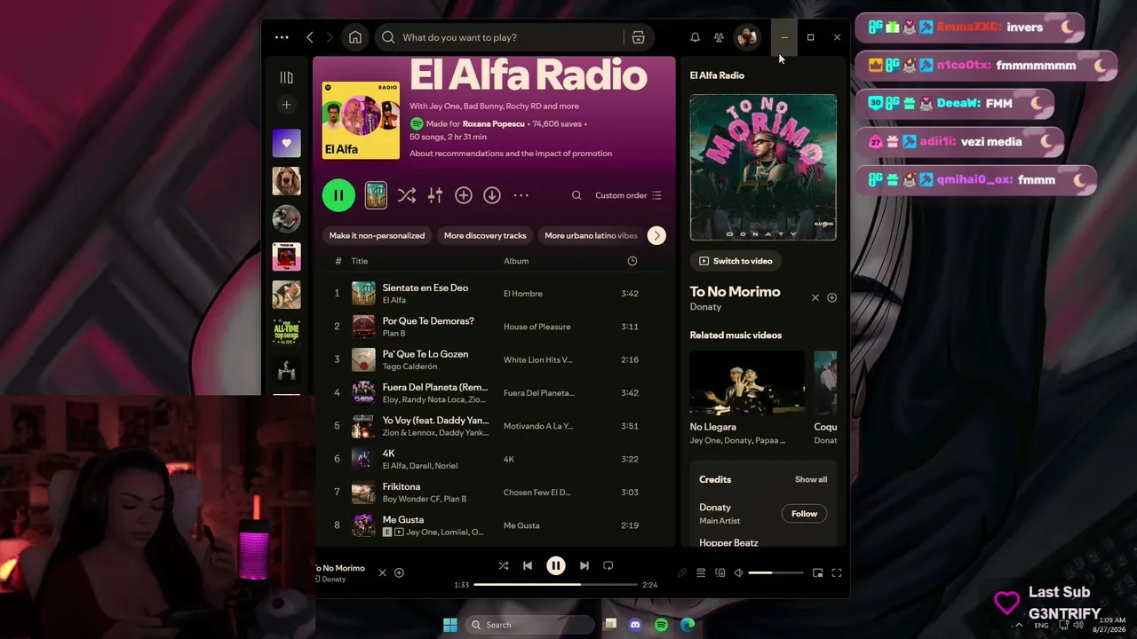Click the X icon in the Now Playing panel
The image size is (1137, 639).
click(815, 297)
